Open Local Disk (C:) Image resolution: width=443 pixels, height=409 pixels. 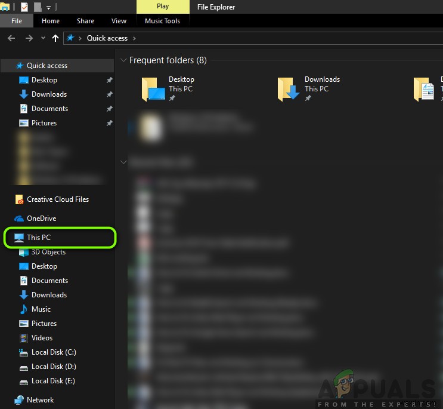(x=54, y=352)
